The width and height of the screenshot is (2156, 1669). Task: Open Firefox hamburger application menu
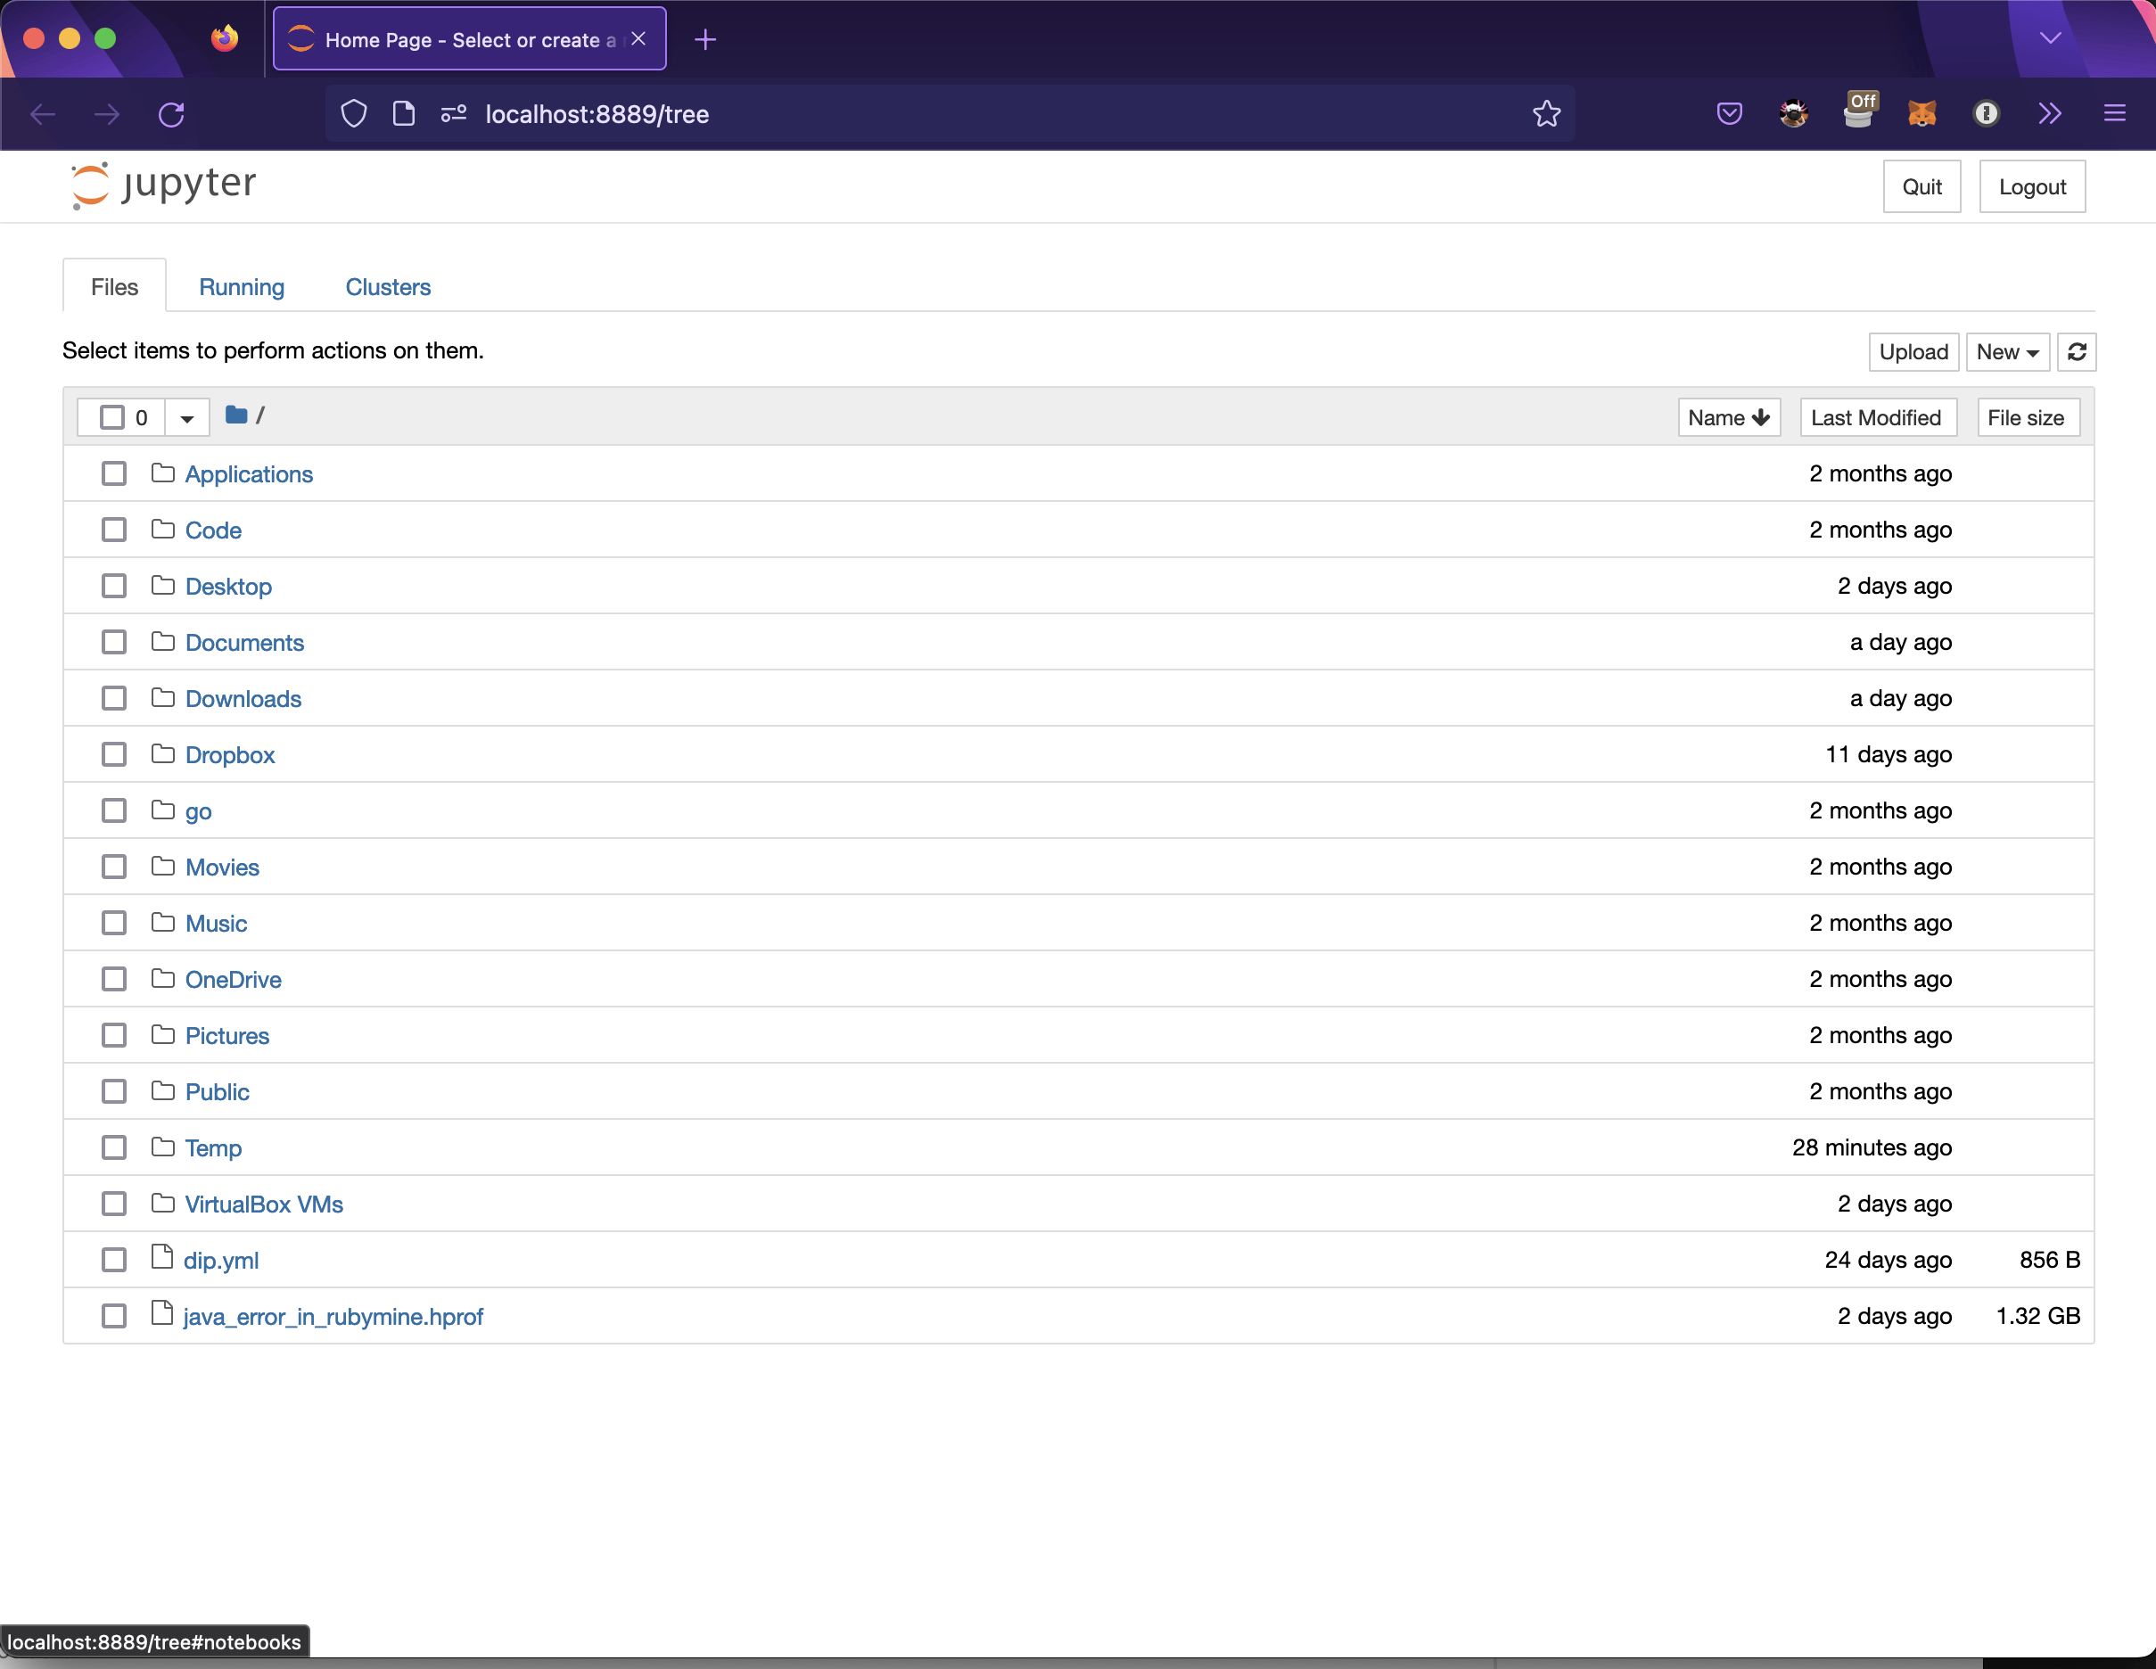tap(2113, 114)
